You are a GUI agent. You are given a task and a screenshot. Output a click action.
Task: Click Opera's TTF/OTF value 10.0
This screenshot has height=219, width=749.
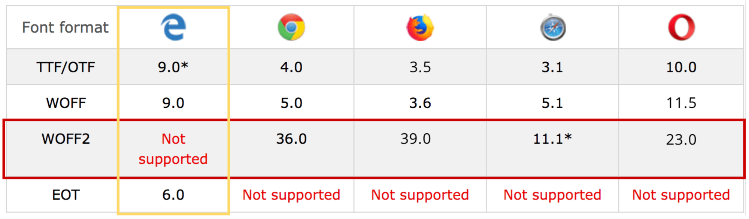[681, 67]
